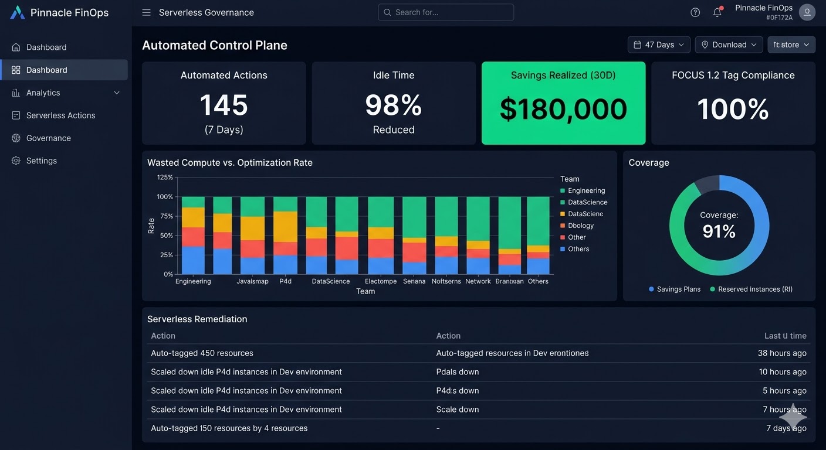Screen dimensions: 826x450
Task: Open the help question mark icon
Action: point(695,12)
